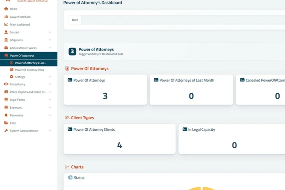Click the orange Power Of Attorneys heading icon
Screen dimensions: 285x190
click(67, 68)
